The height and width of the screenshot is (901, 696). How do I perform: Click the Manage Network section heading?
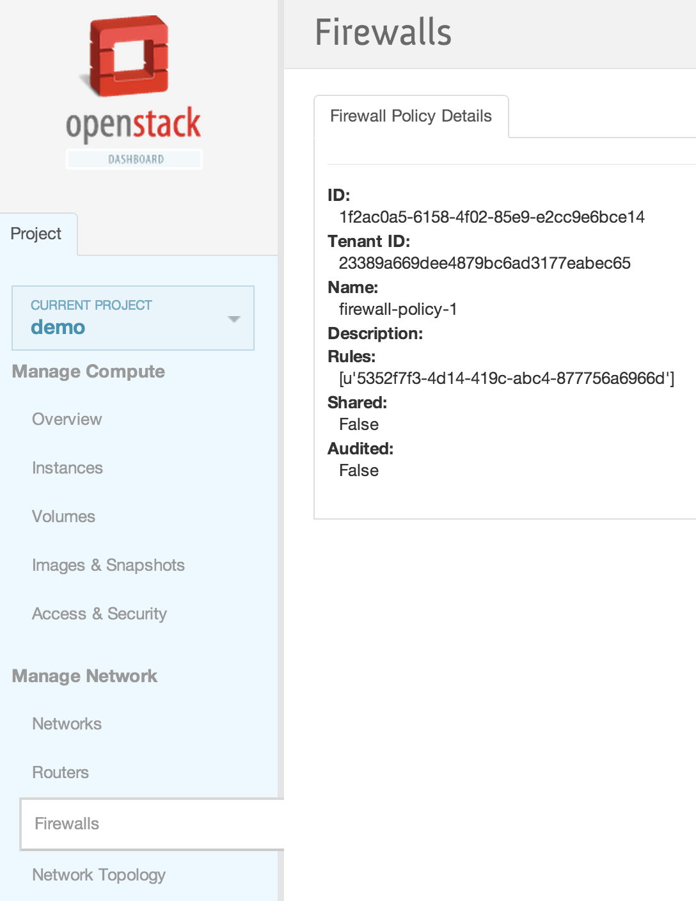point(84,676)
